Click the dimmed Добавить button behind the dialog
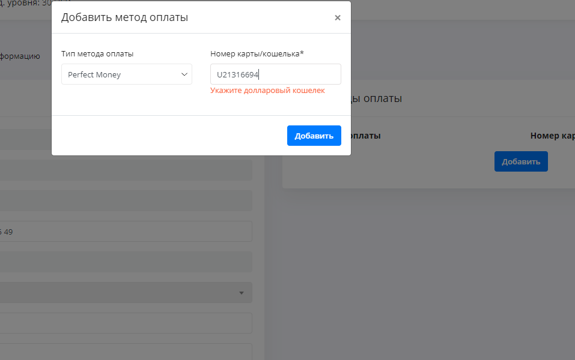Image resolution: width=575 pixels, height=360 pixels. point(520,161)
